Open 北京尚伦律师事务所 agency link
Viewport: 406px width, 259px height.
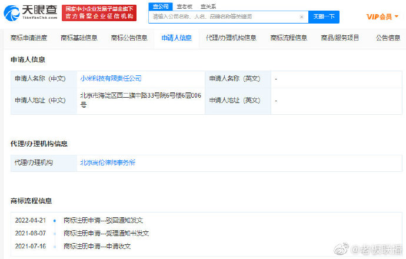pyautogui.click(x=108, y=162)
